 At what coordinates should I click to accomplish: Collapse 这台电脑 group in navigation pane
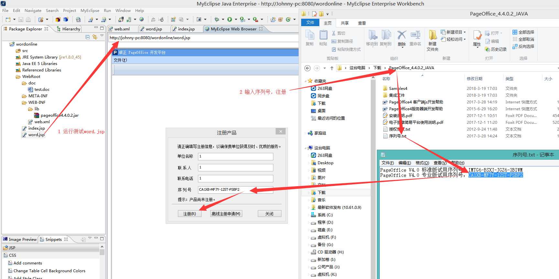pyautogui.click(x=305, y=148)
